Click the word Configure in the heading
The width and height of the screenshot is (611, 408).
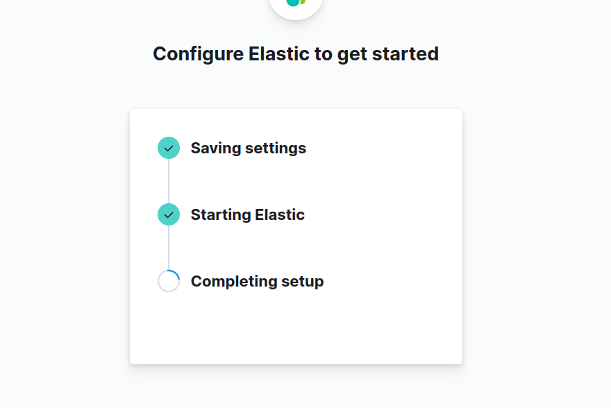tap(198, 53)
